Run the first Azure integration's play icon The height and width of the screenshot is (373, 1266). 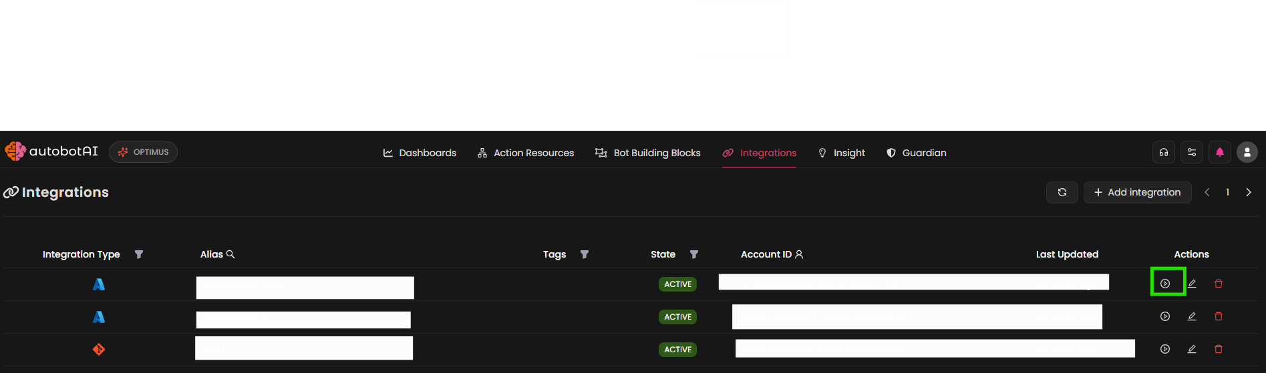(x=1164, y=284)
